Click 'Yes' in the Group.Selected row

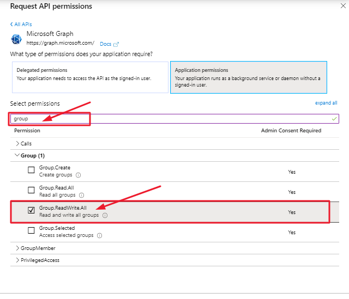[x=292, y=233]
